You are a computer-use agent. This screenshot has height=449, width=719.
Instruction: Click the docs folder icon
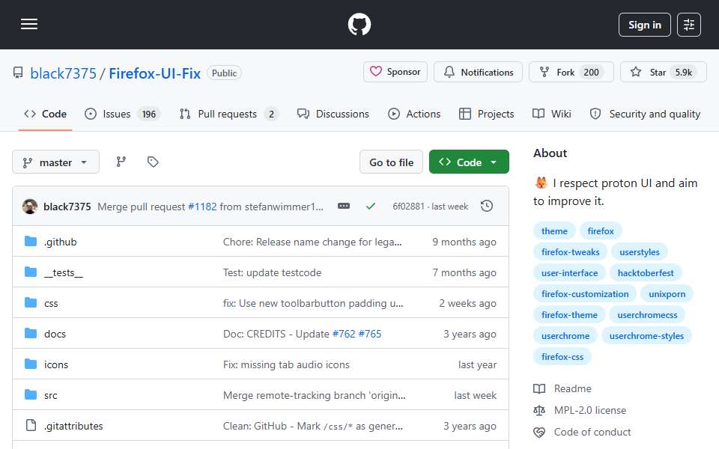(x=31, y=334)
